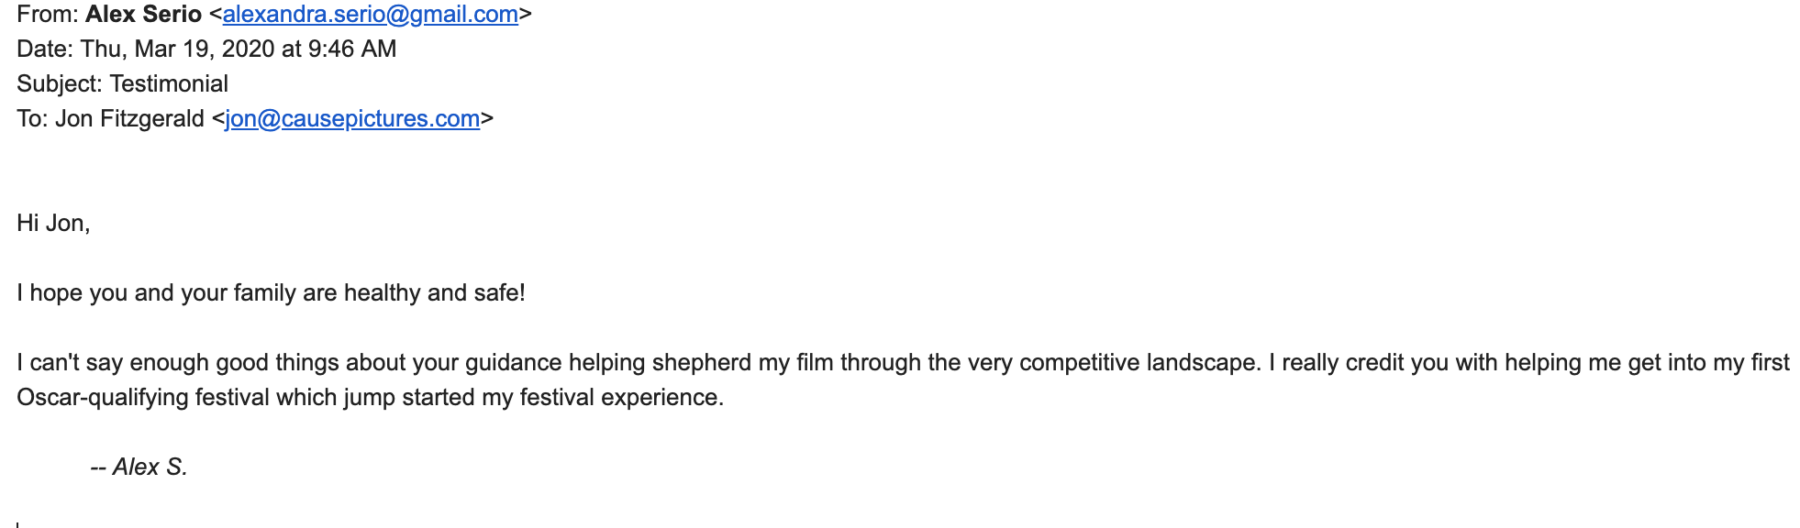Click the 'To:' label
Screen dimensions: 1800x528
click(x=32, y=119)
